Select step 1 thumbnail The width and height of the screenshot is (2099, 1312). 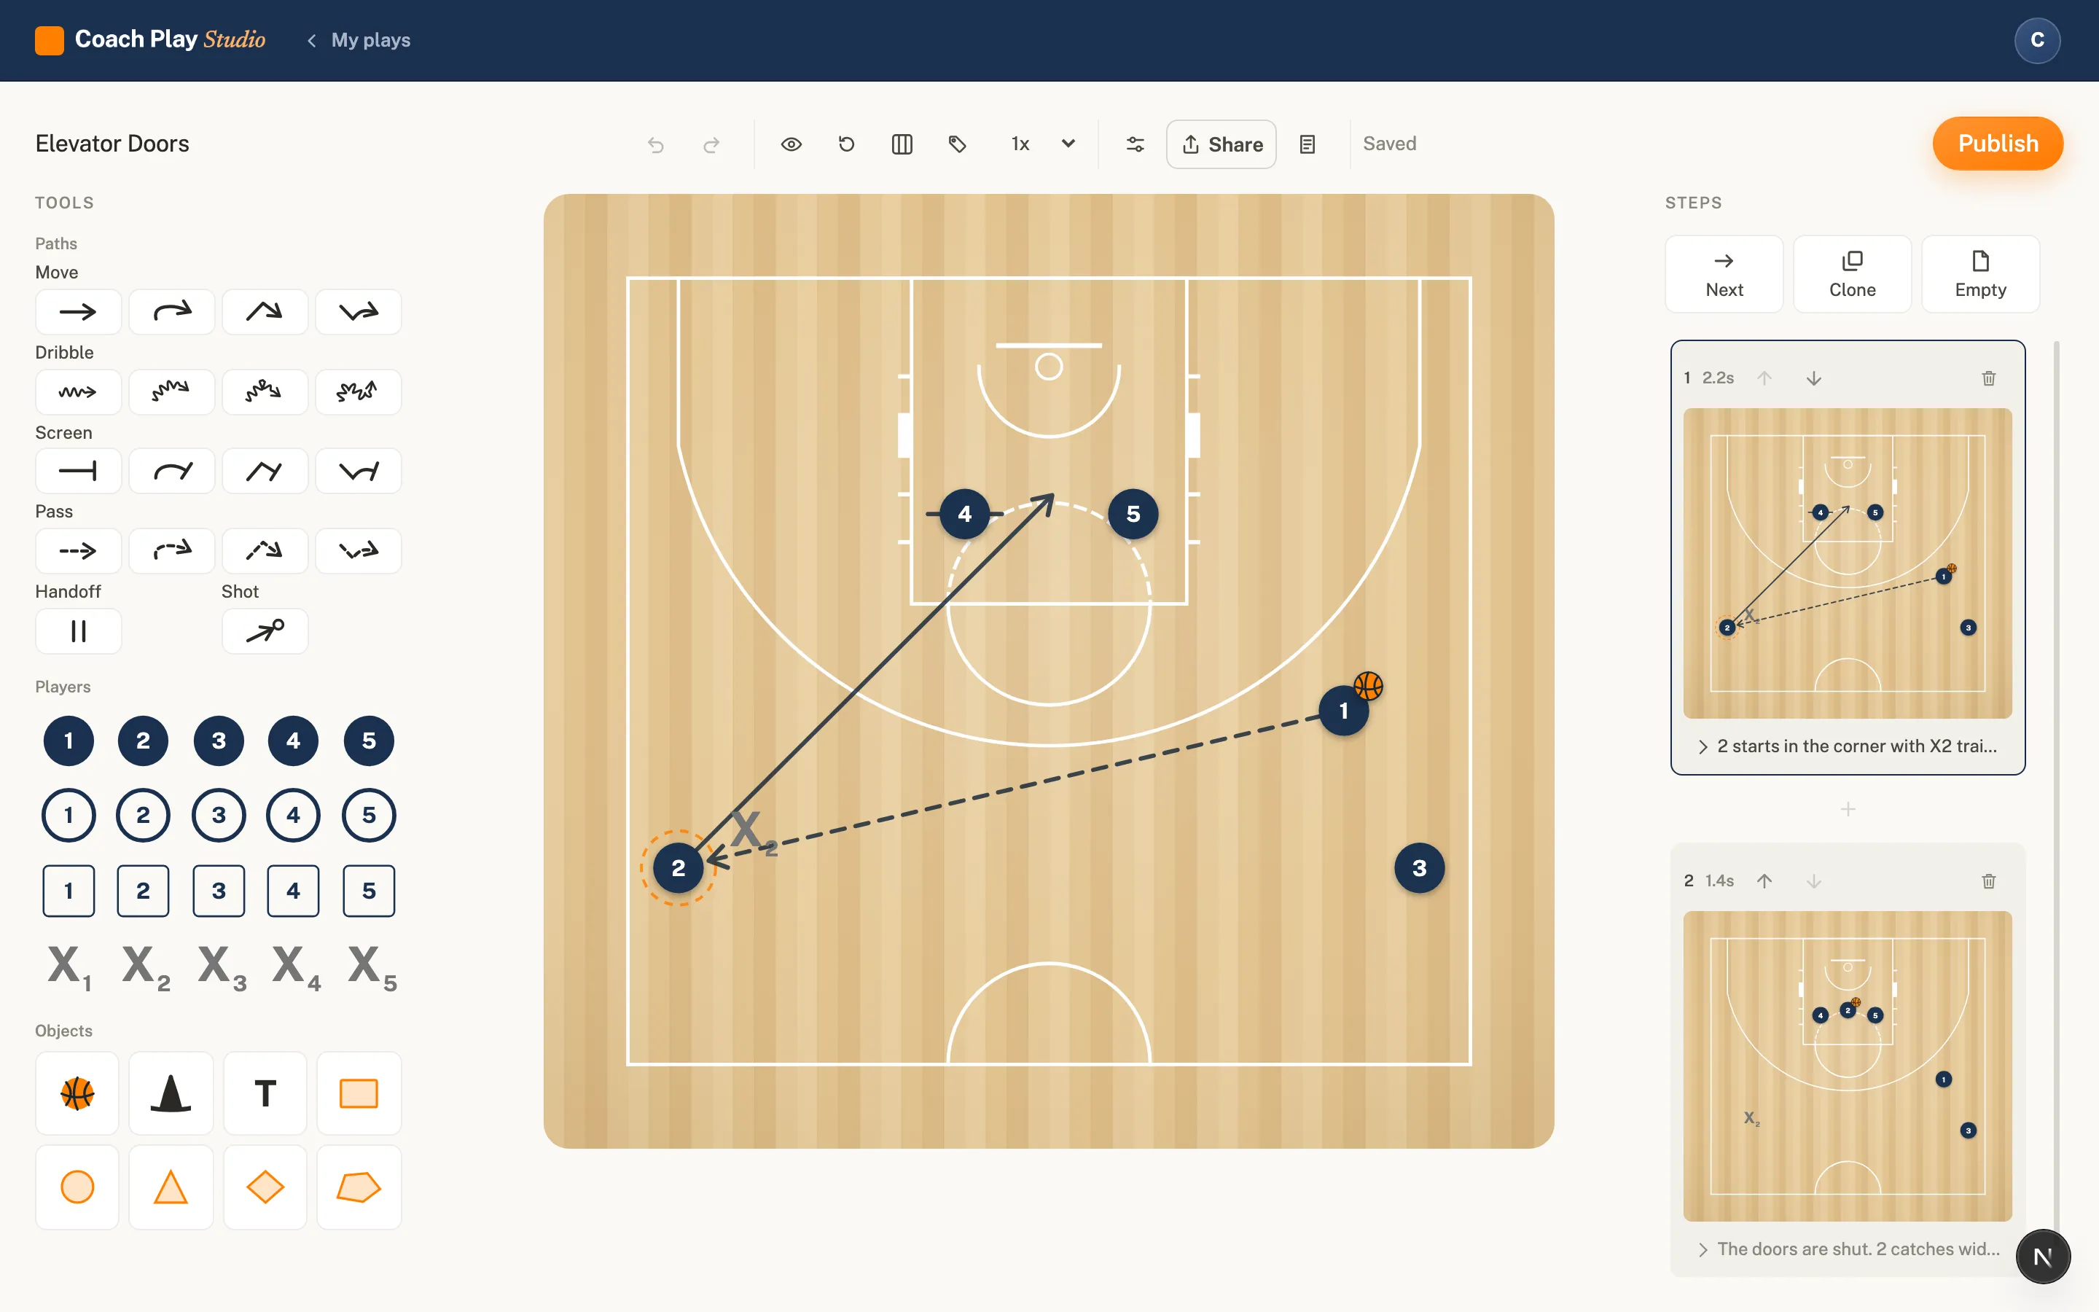(x=1848, y=563)
